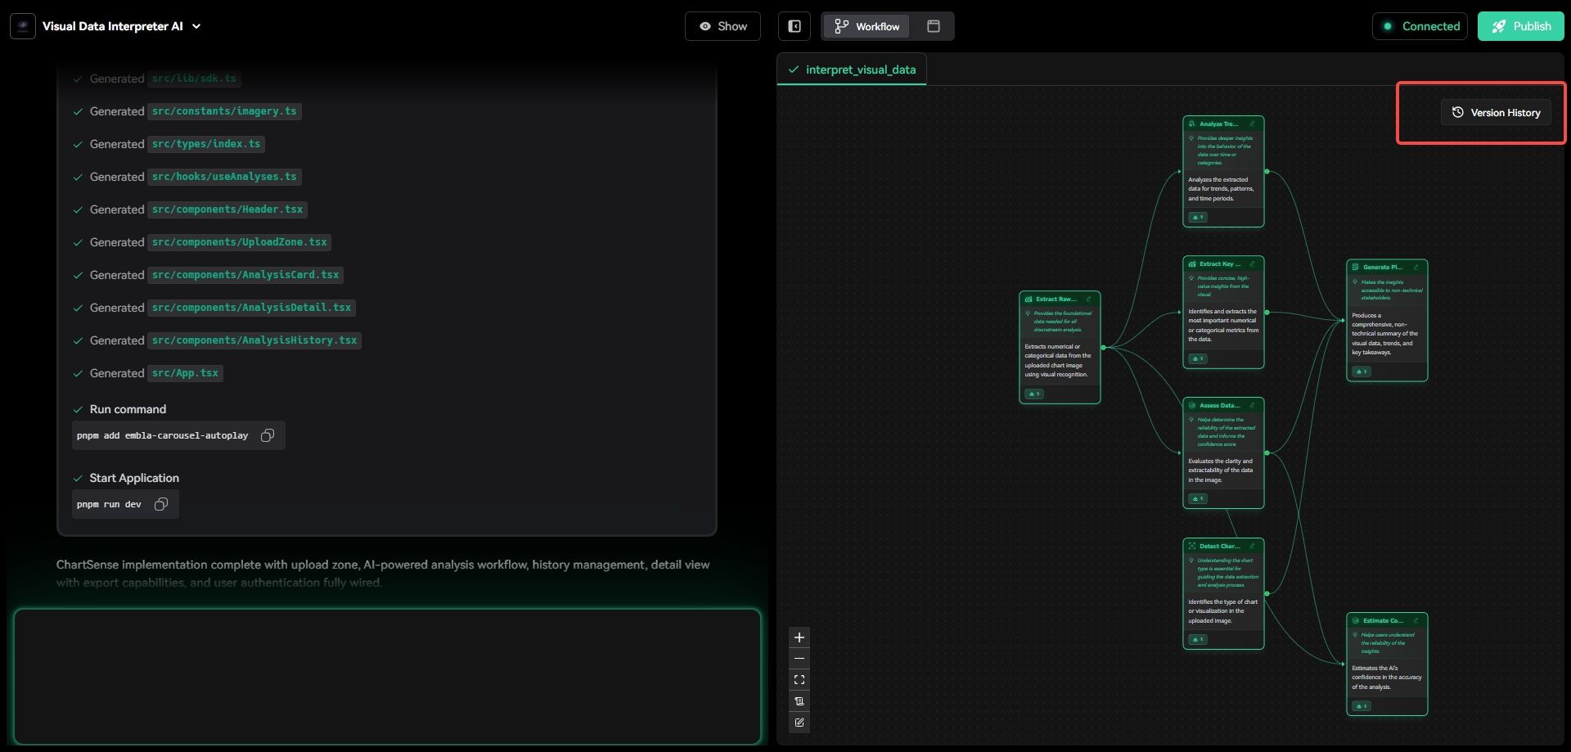Toggle the left sidebar panel icon
The image size is (1571, 752).
point(794,26)
